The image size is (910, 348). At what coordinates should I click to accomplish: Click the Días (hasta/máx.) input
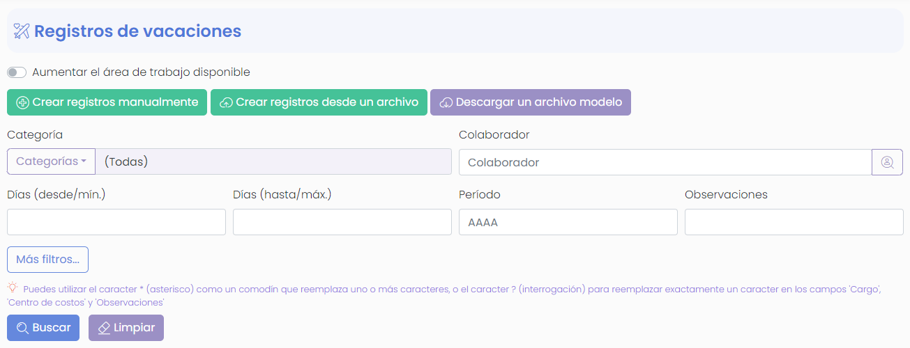[342, 222]
